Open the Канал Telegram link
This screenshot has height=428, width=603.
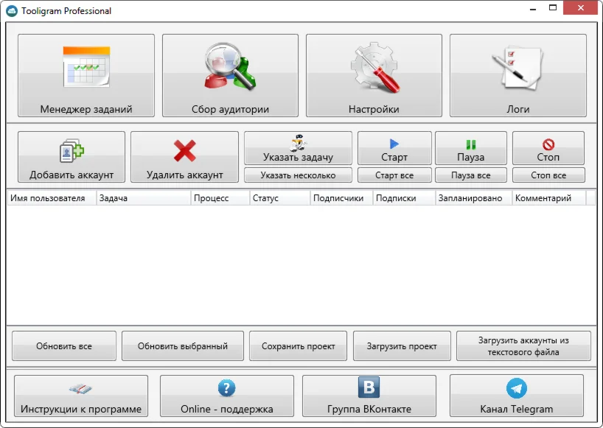pos(516,396)
